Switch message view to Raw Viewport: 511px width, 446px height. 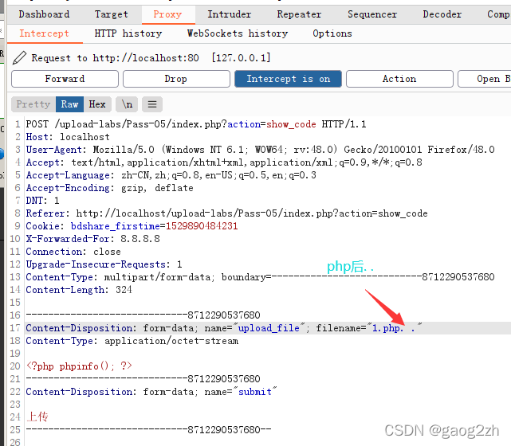(x=69, y=104)
